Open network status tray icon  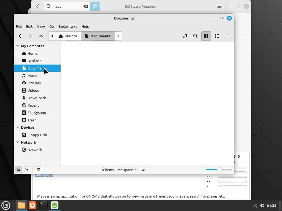[255, 206]
